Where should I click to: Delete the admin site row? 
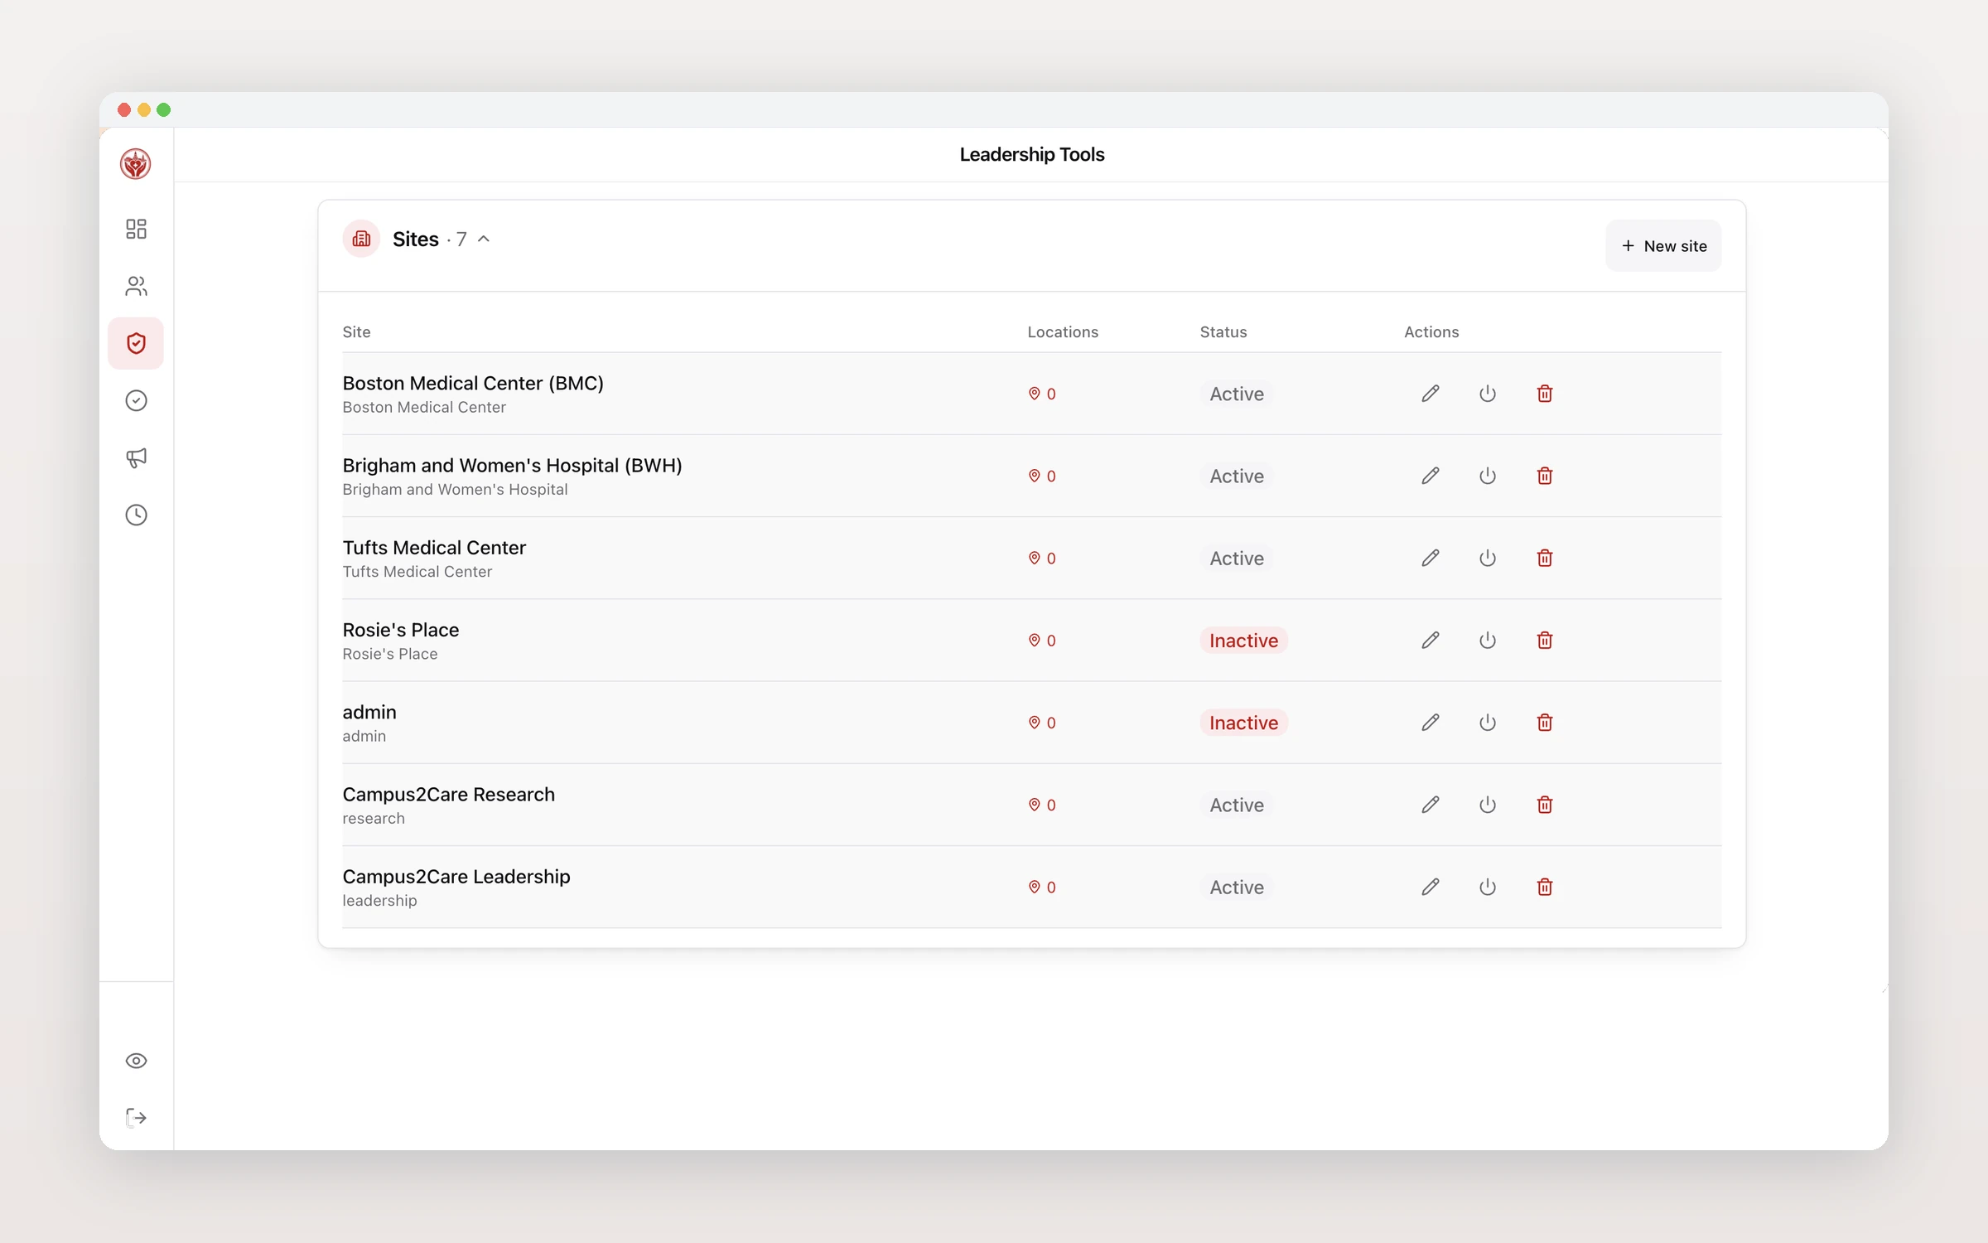(x=1545, y=723)
